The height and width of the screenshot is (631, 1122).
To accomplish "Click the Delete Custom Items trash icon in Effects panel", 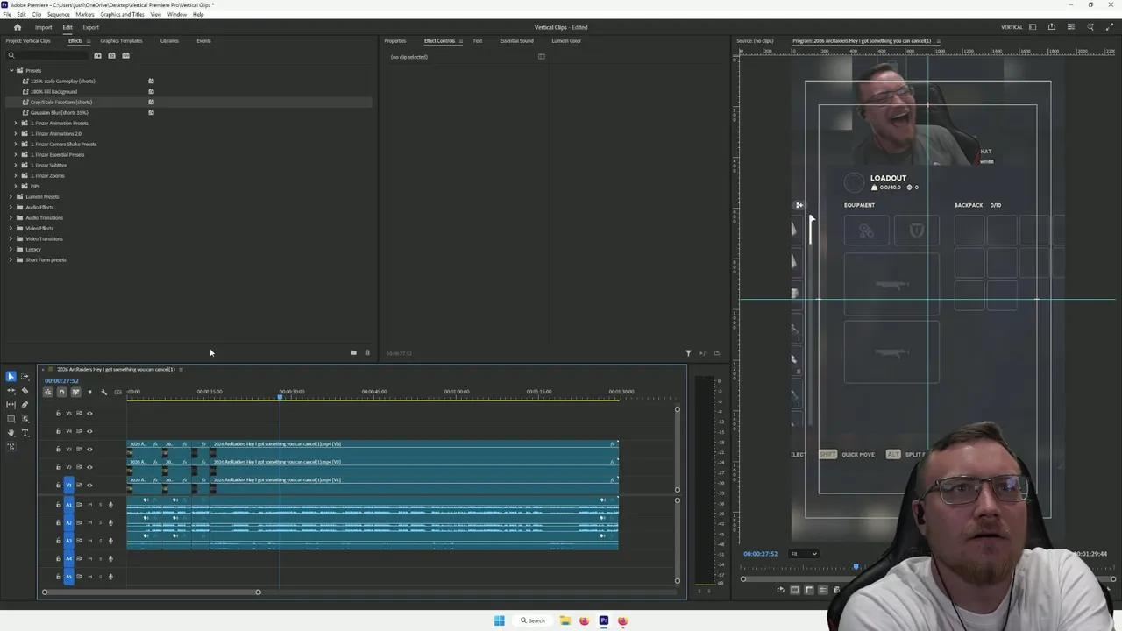I will tap(367, 353).
